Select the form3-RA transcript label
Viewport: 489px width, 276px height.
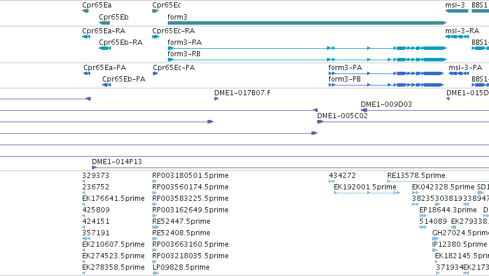point(184,42)
